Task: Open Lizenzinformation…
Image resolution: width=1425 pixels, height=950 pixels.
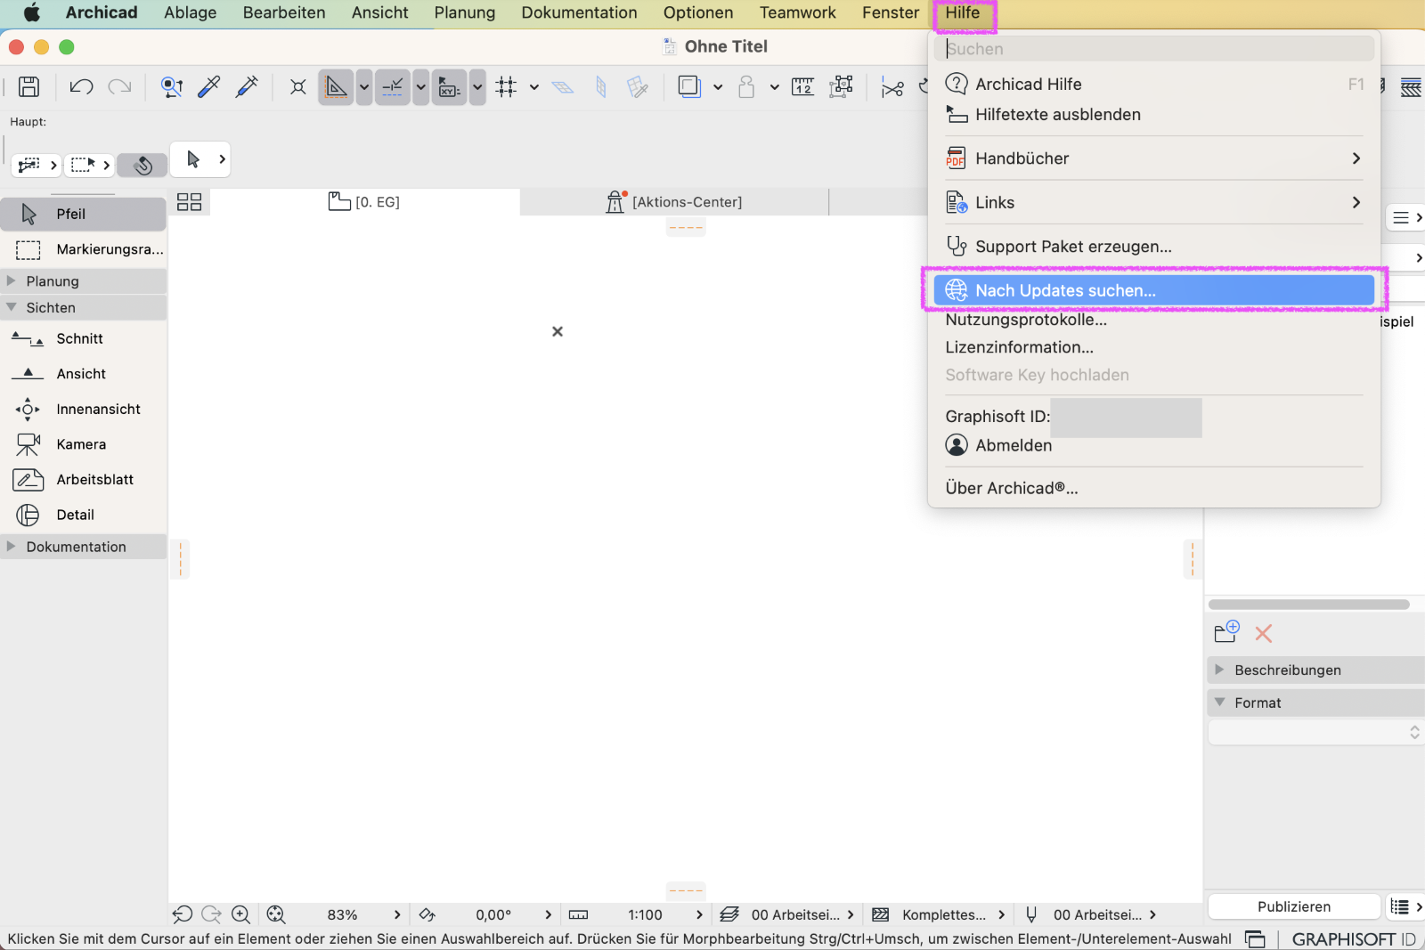Action: [x=1154, y=347]
